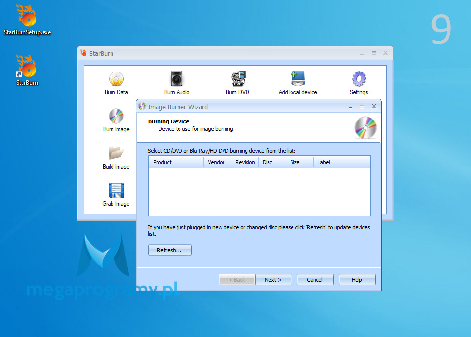Select the Burn Image tool

click(x=116, y=120)
